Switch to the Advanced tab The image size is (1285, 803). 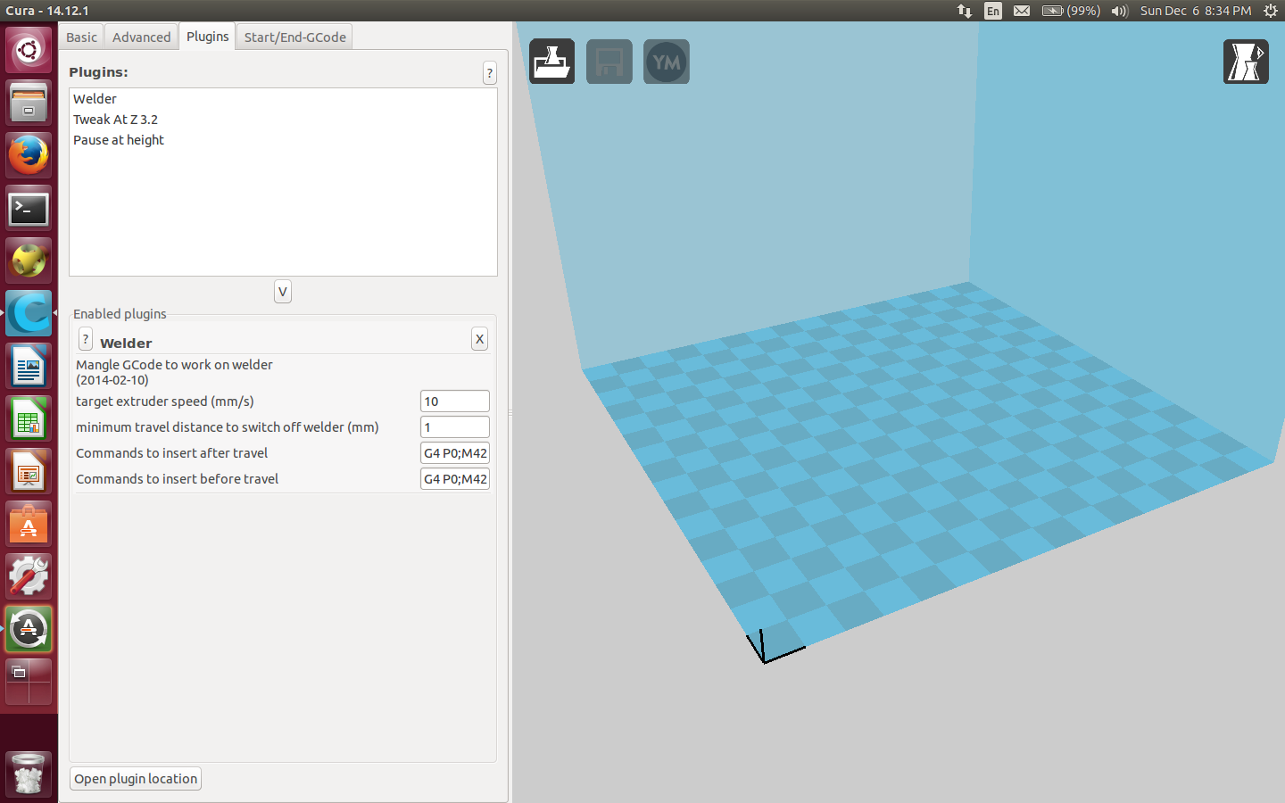141,37
